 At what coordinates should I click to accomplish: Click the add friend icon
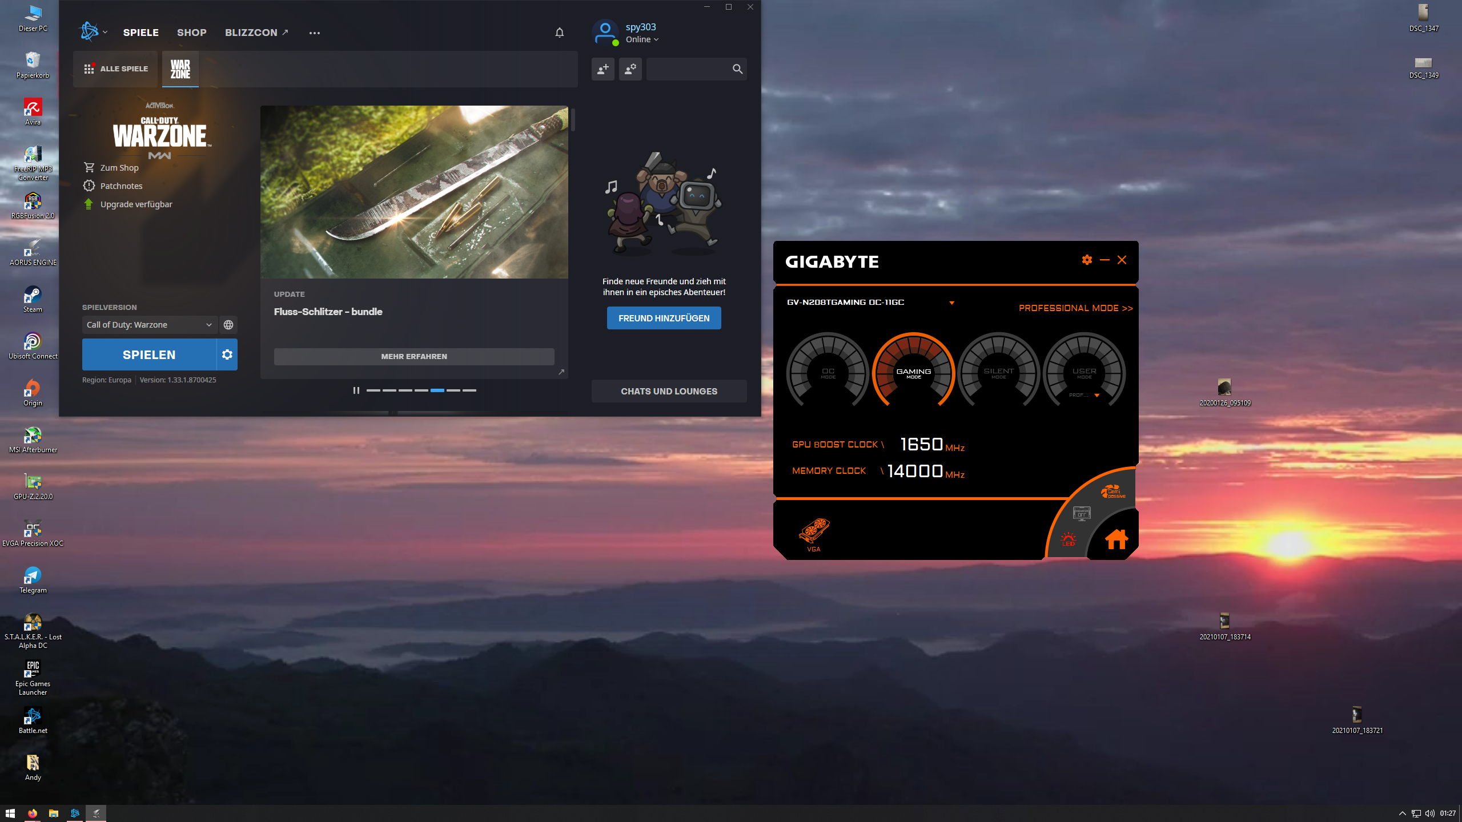pos(603,69)
